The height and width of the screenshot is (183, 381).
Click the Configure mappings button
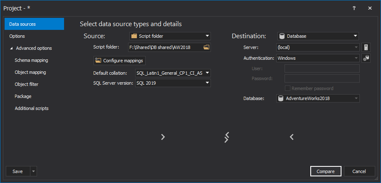tap(119, 61)
